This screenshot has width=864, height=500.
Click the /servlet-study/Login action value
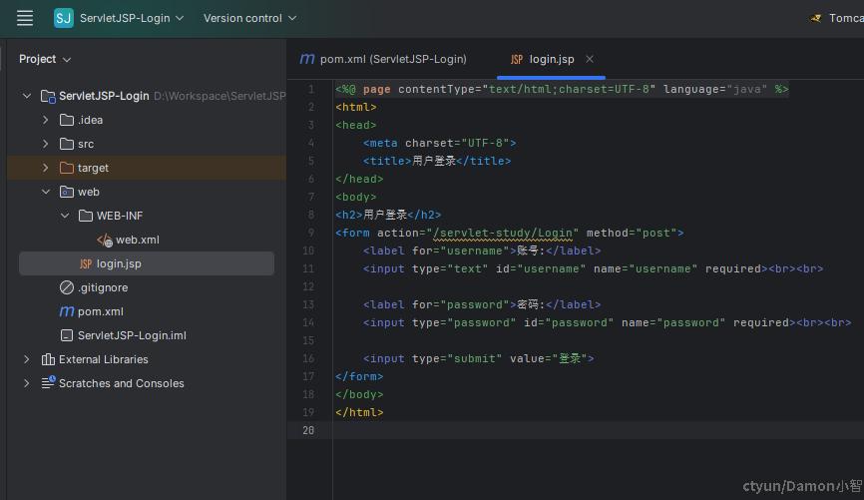[x=503, y=233]
